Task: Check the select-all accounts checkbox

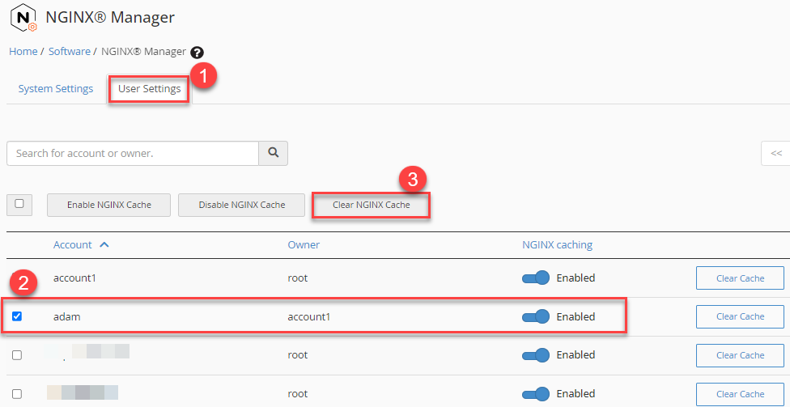Action: click(x=19, y=205)
